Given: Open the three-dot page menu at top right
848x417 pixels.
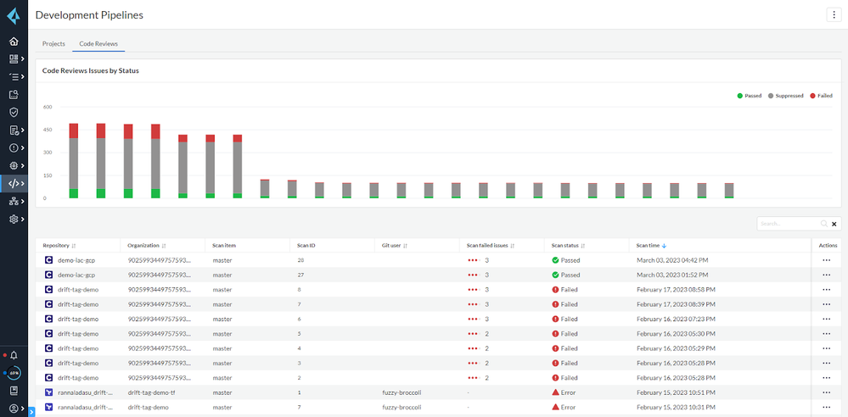Looking at the screenshot, I should (x=833, y=14).
